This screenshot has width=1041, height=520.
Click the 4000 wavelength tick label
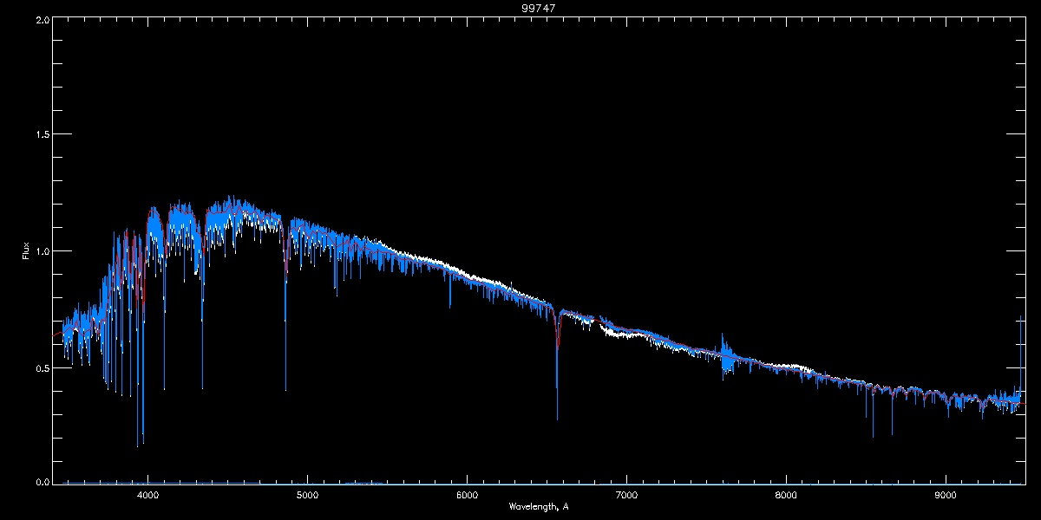coord(147,496)
